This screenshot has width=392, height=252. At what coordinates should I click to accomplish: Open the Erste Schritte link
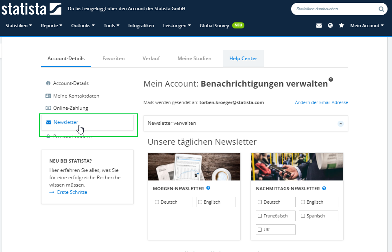click(72, 192)
